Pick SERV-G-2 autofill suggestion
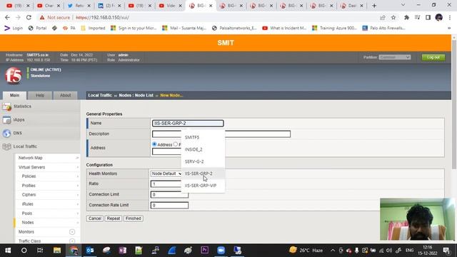 pos(203,161)
